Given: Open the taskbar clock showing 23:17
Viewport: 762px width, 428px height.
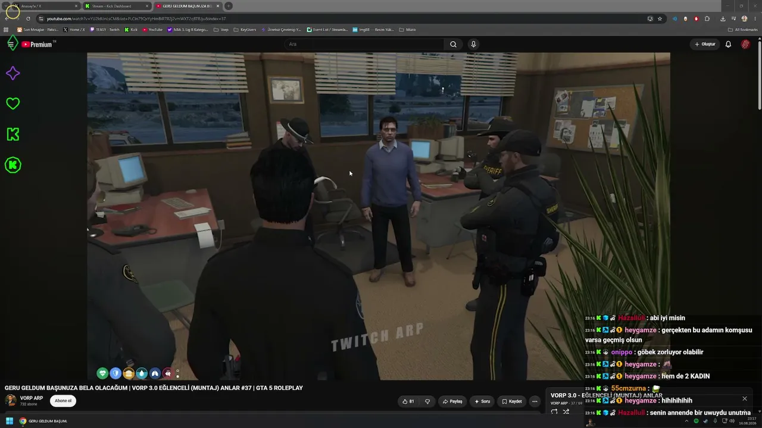Looking at the screenshot, I should click(749, 421).
